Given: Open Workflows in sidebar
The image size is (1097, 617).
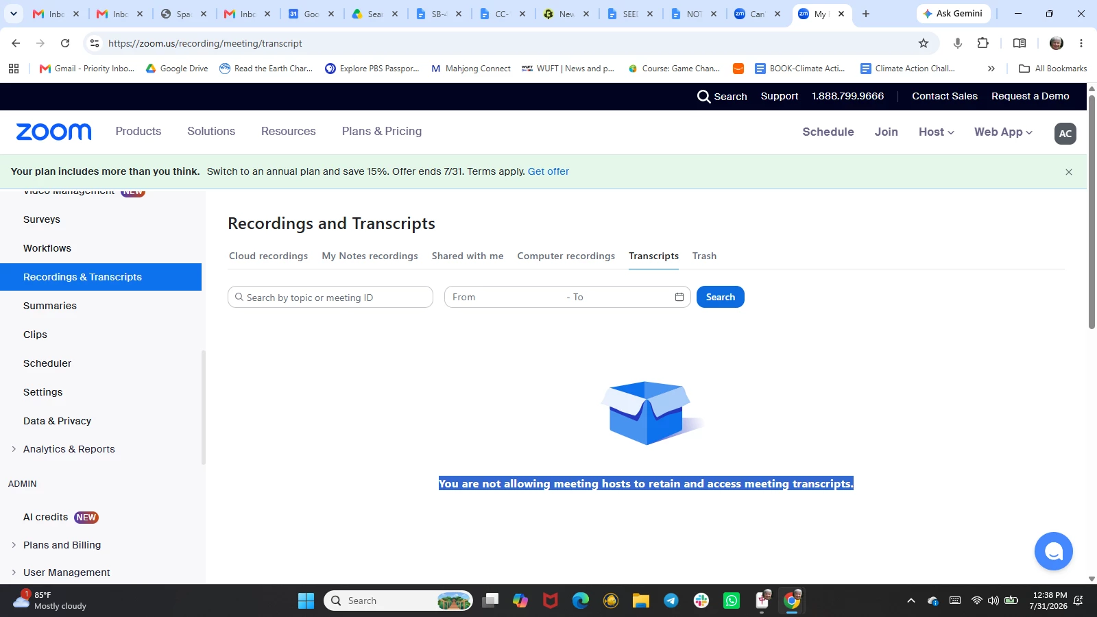Looking at the screenshot, I should coord(47,248).
